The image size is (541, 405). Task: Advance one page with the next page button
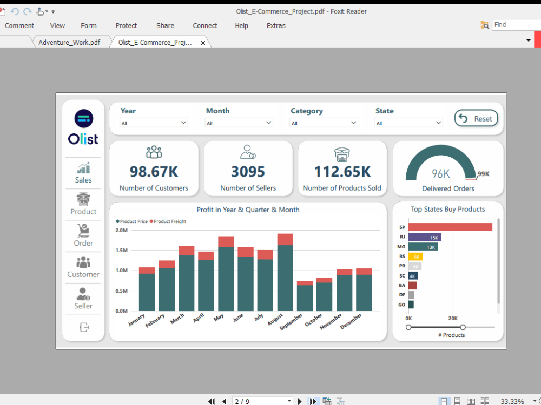[x=300, y=401]
